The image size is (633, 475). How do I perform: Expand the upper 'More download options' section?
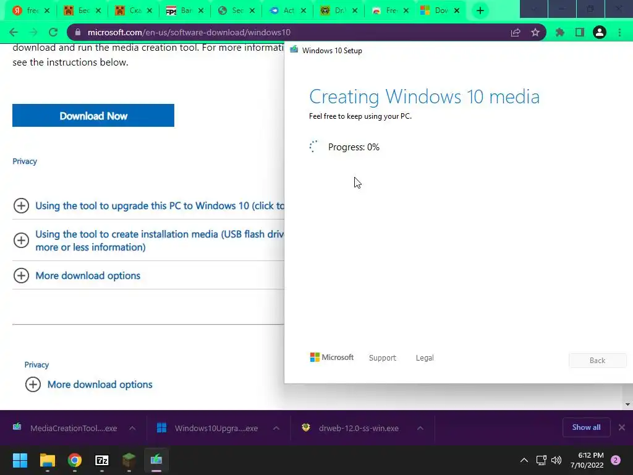click(21, 275)
